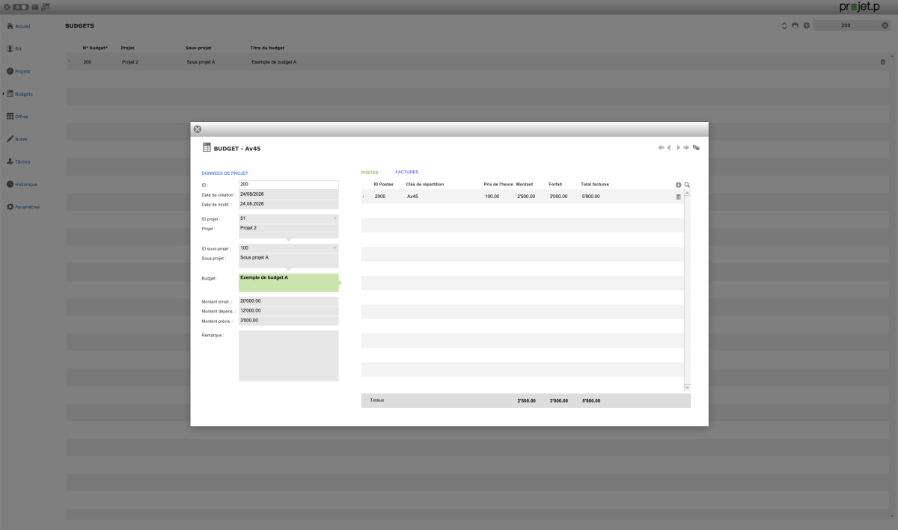Click the ID Postes column header
Viewport: 898px width, 530px height.
point(383,184)
